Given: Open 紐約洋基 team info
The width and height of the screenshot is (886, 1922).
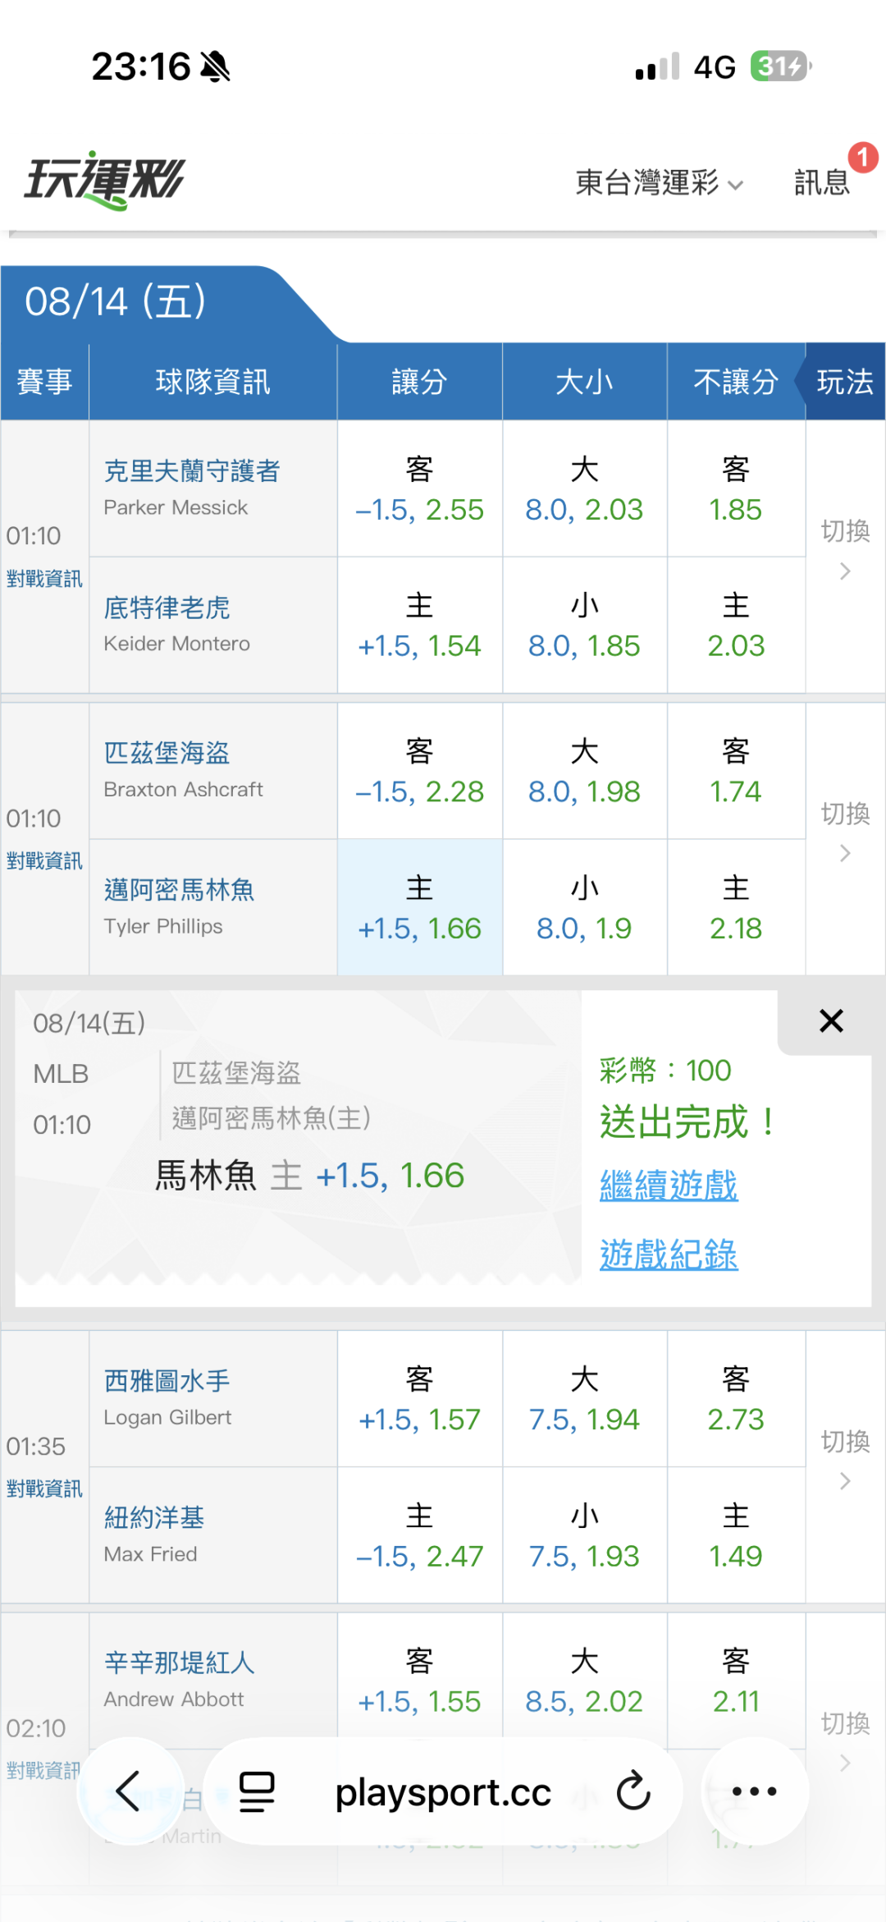Looking at the screenshot, I should point(154,1517).
